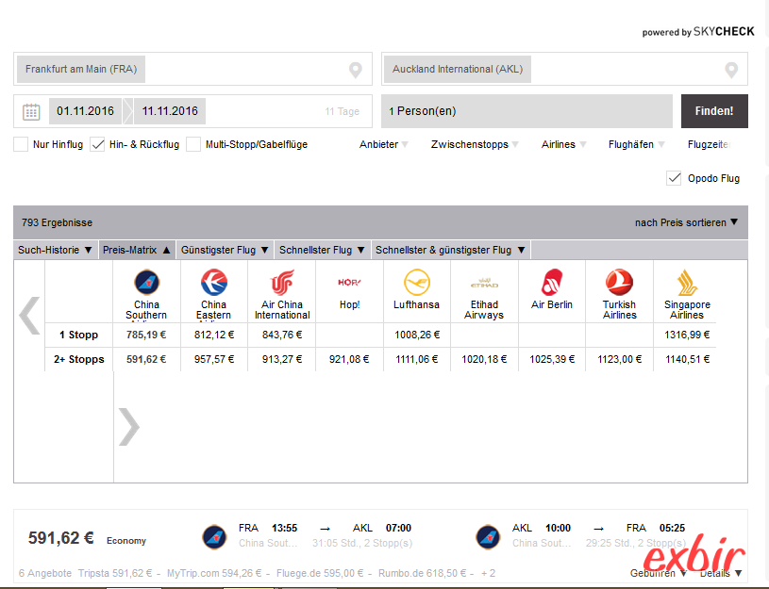Click the left arrow of the price matrix
This screenshot has height=589, width=769.
click(x=29, y=315)
